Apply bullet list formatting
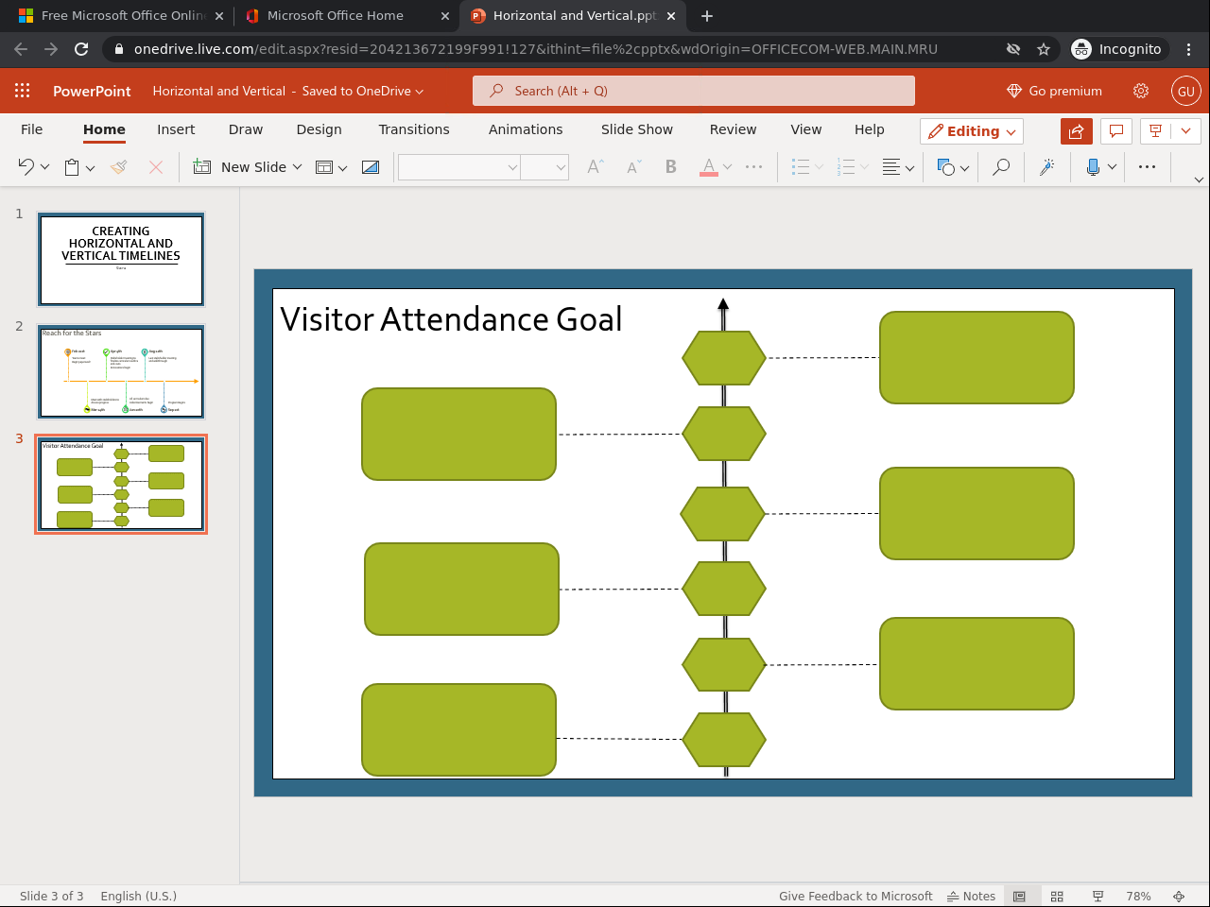Image resolution: width=1210 pixels, height=907 pixels. pos(801,167)
